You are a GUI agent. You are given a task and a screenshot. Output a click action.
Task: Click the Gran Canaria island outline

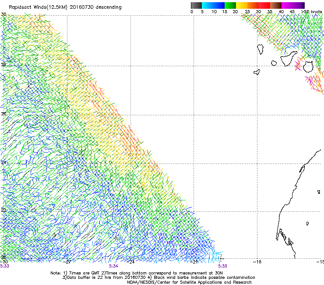[x=308, y=67]
